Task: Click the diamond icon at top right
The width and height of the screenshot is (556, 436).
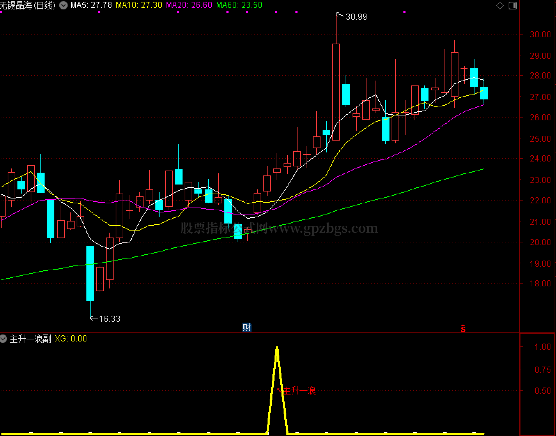Action: [x=500, y=6]
